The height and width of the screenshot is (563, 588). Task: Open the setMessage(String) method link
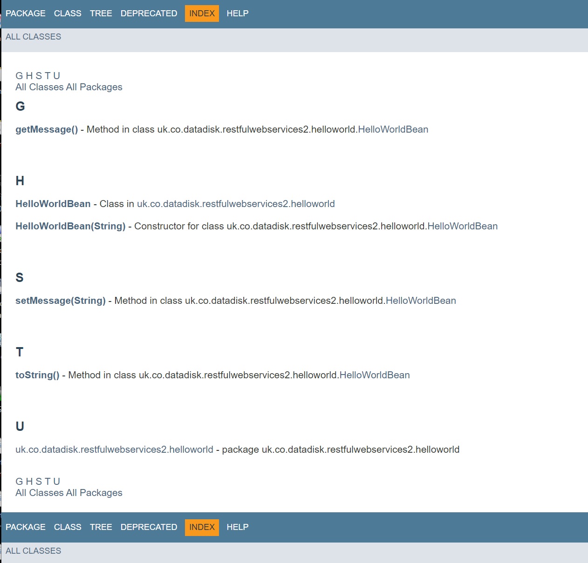[61, 301]
